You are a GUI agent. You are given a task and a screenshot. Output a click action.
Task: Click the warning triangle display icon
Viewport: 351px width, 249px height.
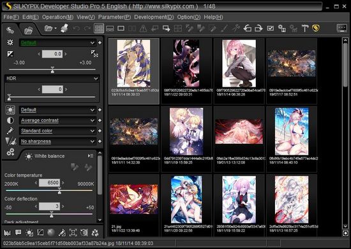coord(143,29)
